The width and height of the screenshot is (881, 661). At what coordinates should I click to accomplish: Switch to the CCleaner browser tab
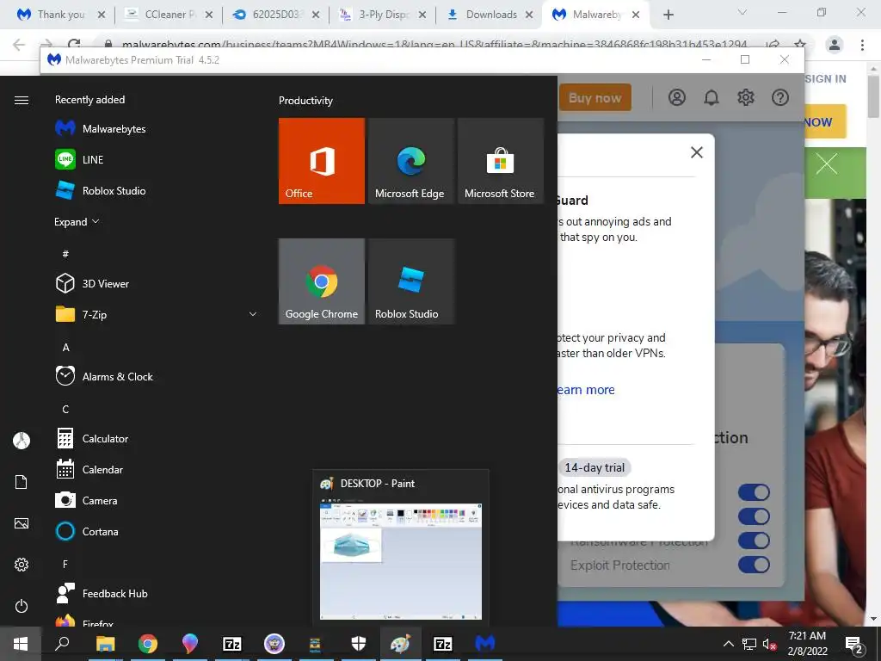(x=169, y=15)
